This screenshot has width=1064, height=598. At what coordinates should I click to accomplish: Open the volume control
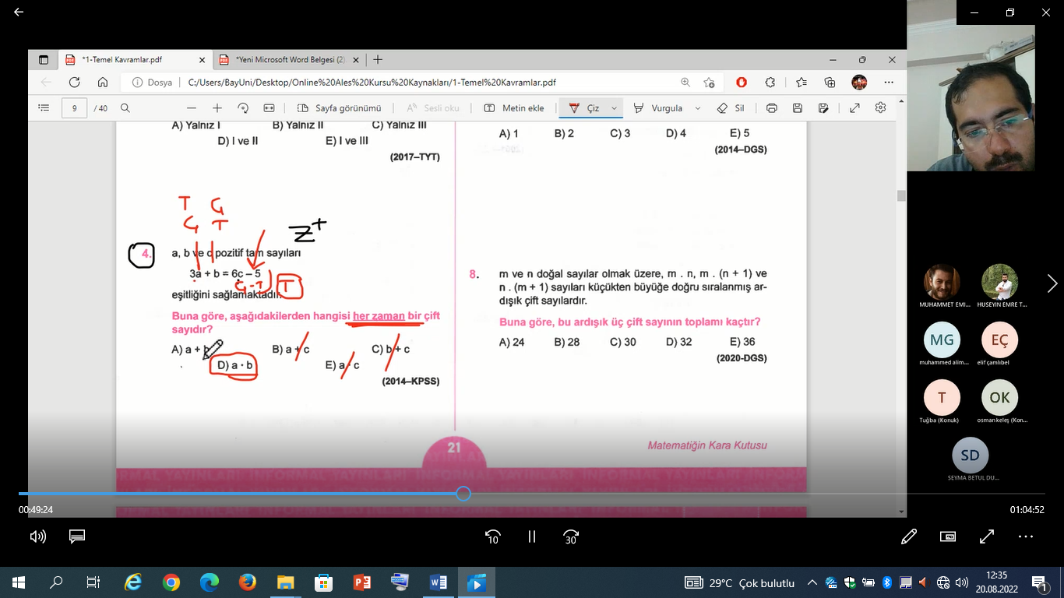[37, 536]
